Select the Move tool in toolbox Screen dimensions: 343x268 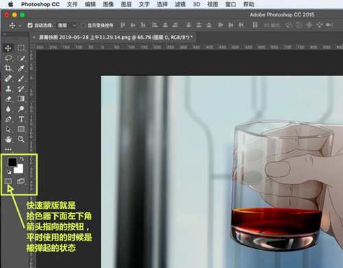click(x=8, y=48)
